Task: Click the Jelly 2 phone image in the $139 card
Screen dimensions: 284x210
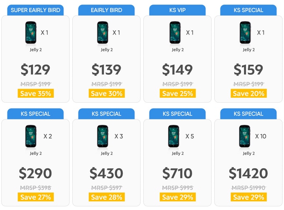Action: (101, 33)
